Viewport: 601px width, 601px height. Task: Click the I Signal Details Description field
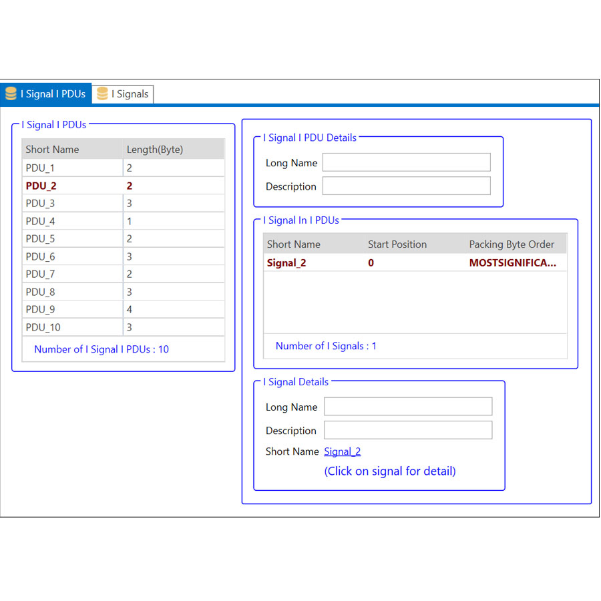point(407,430)
